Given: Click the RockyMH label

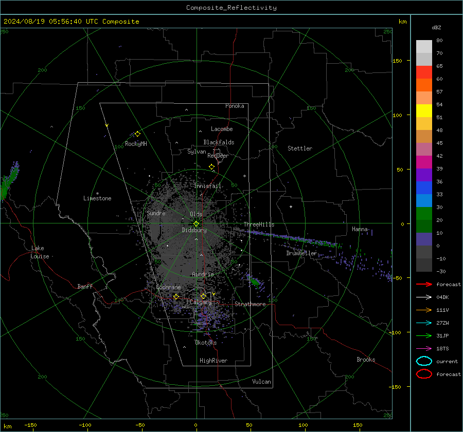Looking at the screenshot, I should coord(136,144).
